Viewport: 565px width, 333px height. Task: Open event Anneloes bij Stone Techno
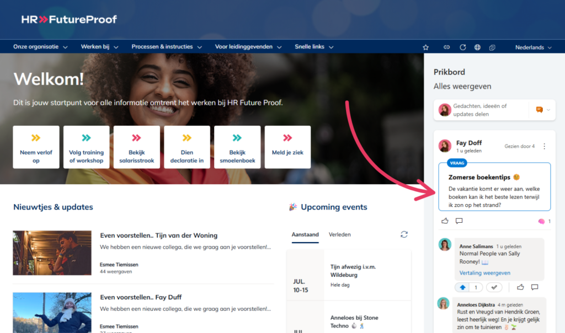coord(354,322)
